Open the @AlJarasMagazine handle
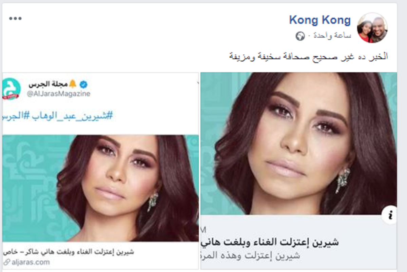Screen dimensions: 407x272 [x=59, y=94]
